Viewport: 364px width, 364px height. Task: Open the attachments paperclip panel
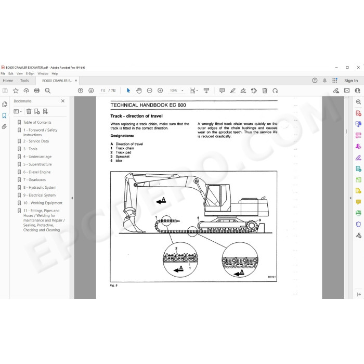[x=4, y=127]
